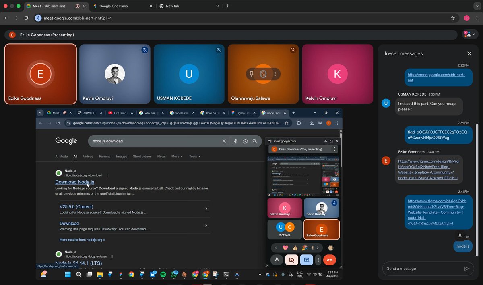Viewport: 483px width, 285px height.
Task: Toggle camera in Meet picture-in-picture window
Action: 292,260
